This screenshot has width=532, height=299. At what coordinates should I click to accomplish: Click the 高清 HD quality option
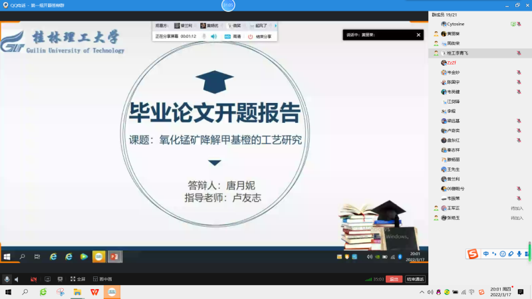point(233,37)
